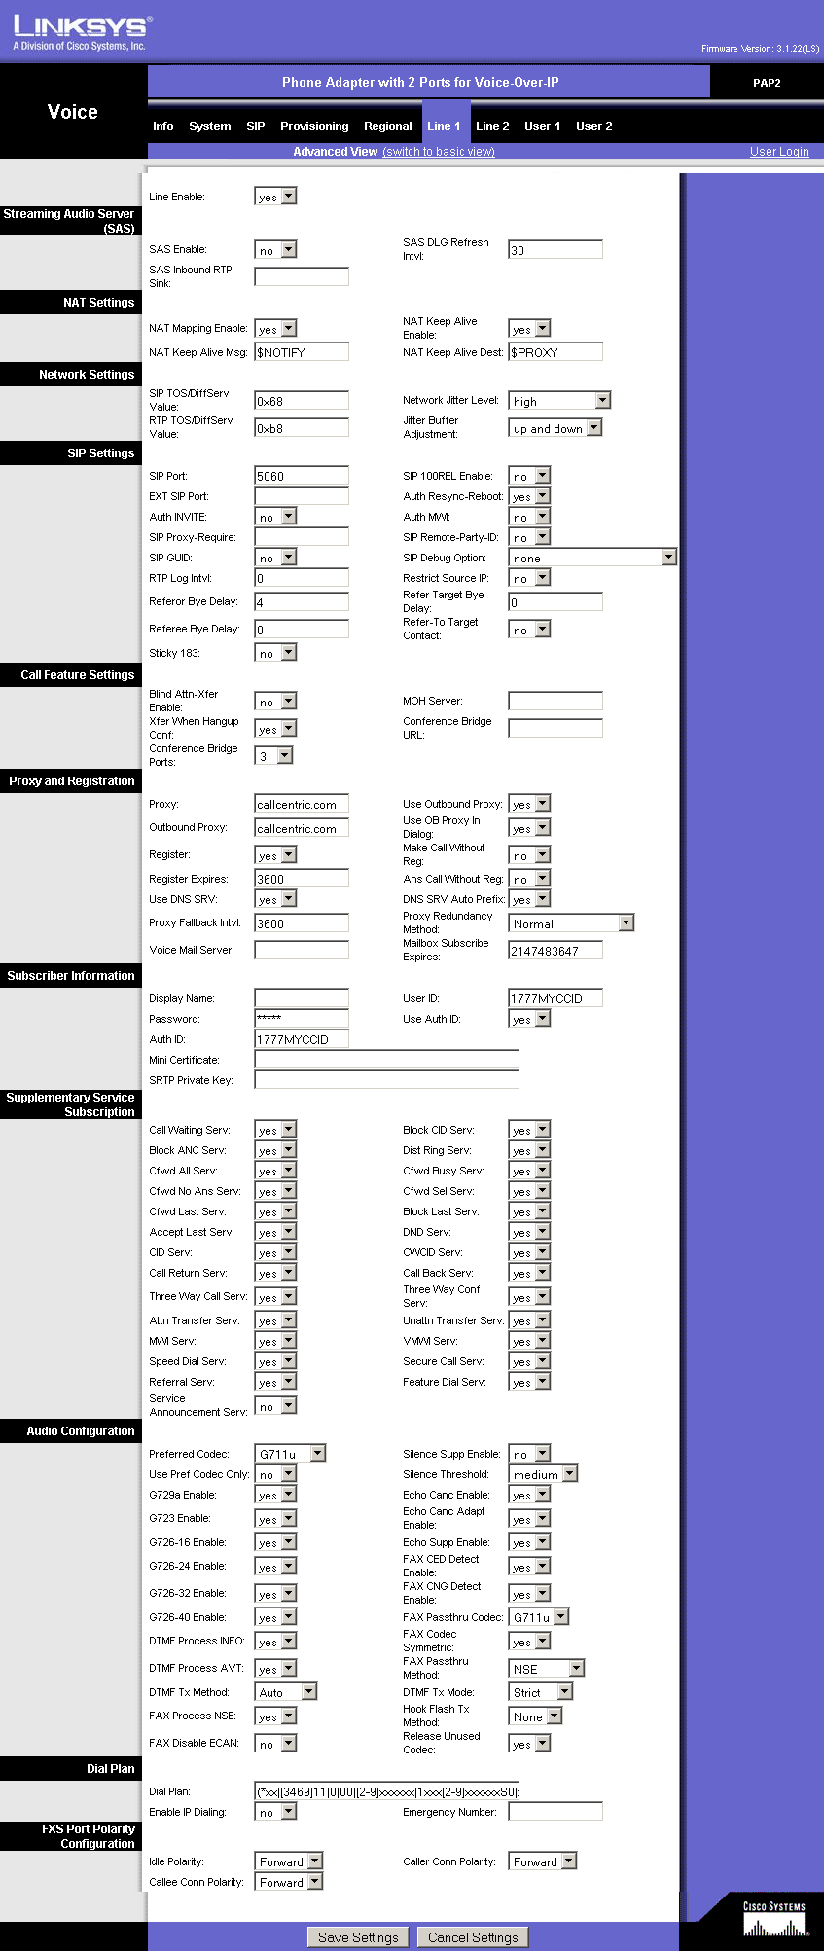Click the Password field

click(x=302, y=1019)
